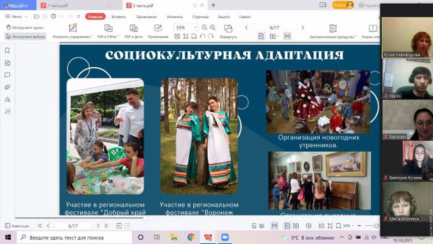Click the horizontal scrollbar under the document

point(81,218)
